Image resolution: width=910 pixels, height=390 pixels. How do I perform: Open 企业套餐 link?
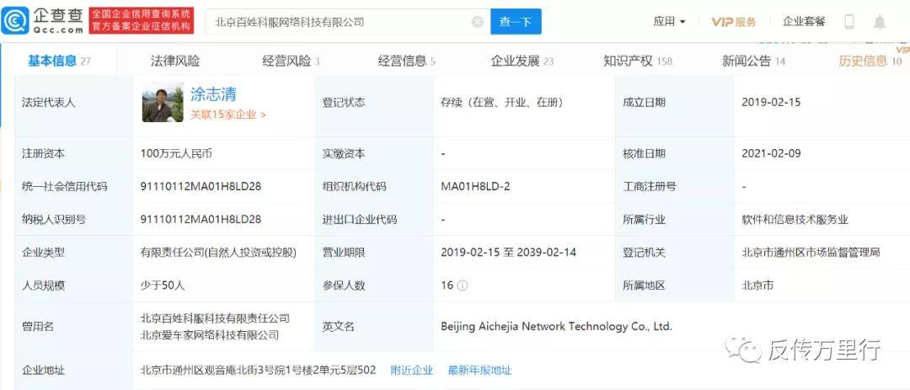coord(804,21)
